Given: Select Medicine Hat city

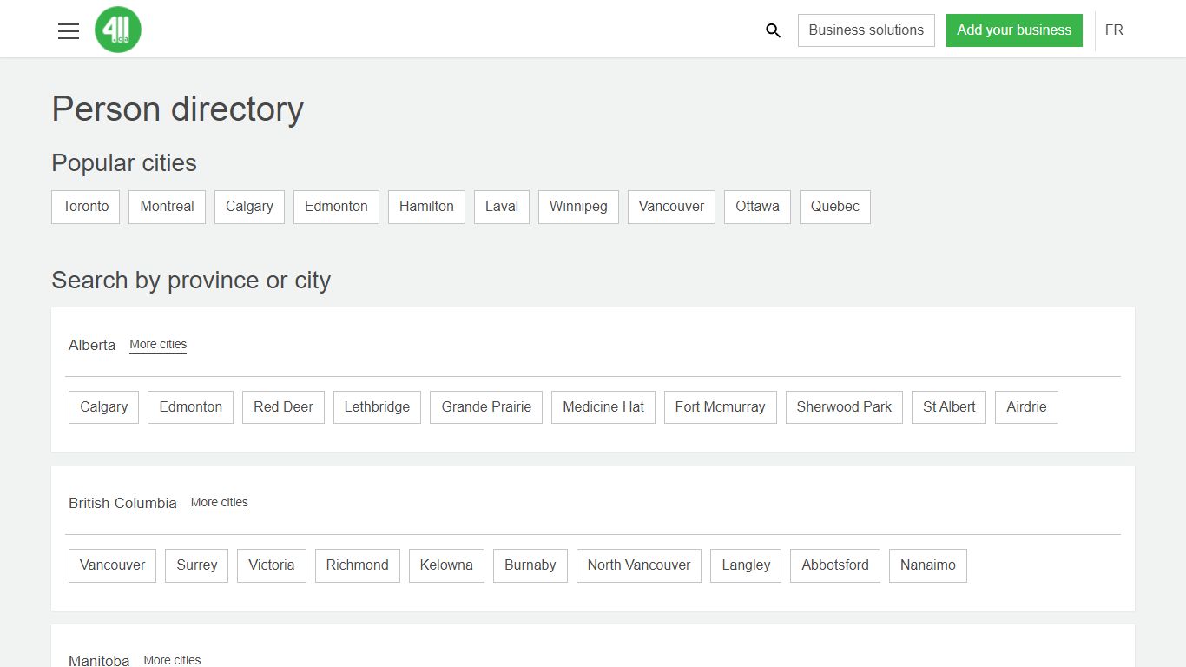Looking at the screenshot, I should click(603, 407).
